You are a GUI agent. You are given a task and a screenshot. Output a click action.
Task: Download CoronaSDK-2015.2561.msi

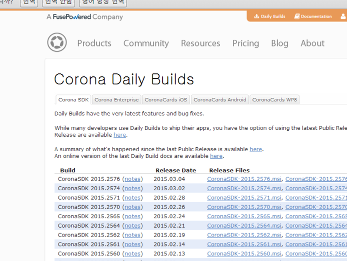[244, 245]
